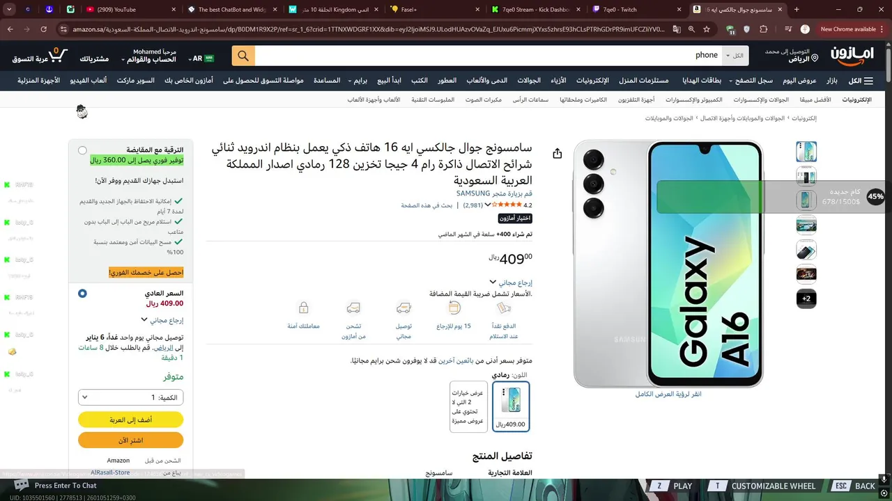This screenshot has width=892, height=501.
Task: Click the share icon beside the product image
Action: pyautogui.click(x=557, y=153)
